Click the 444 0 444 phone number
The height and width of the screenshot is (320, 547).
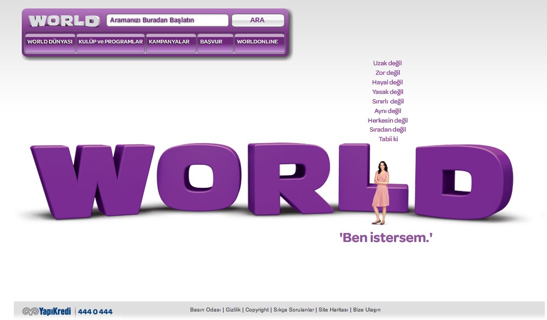95,312
